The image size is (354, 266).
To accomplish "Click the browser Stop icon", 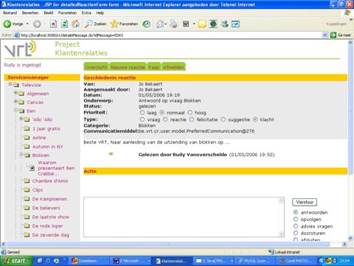I will point(53,24).
